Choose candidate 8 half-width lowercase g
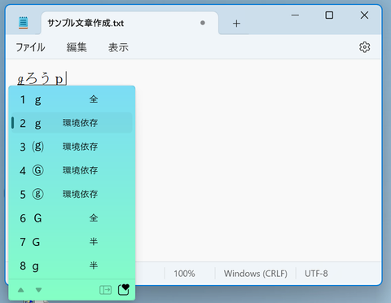 pyautogui.click(x=72, y=266)
